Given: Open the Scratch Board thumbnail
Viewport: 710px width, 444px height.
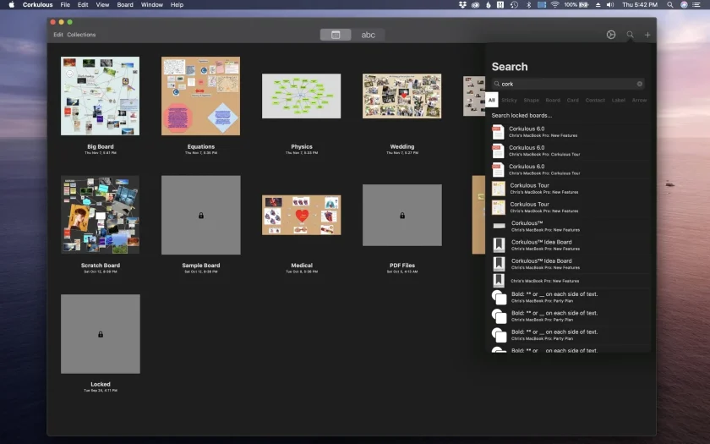Looking at the screenshot, I should pos(100,215).
